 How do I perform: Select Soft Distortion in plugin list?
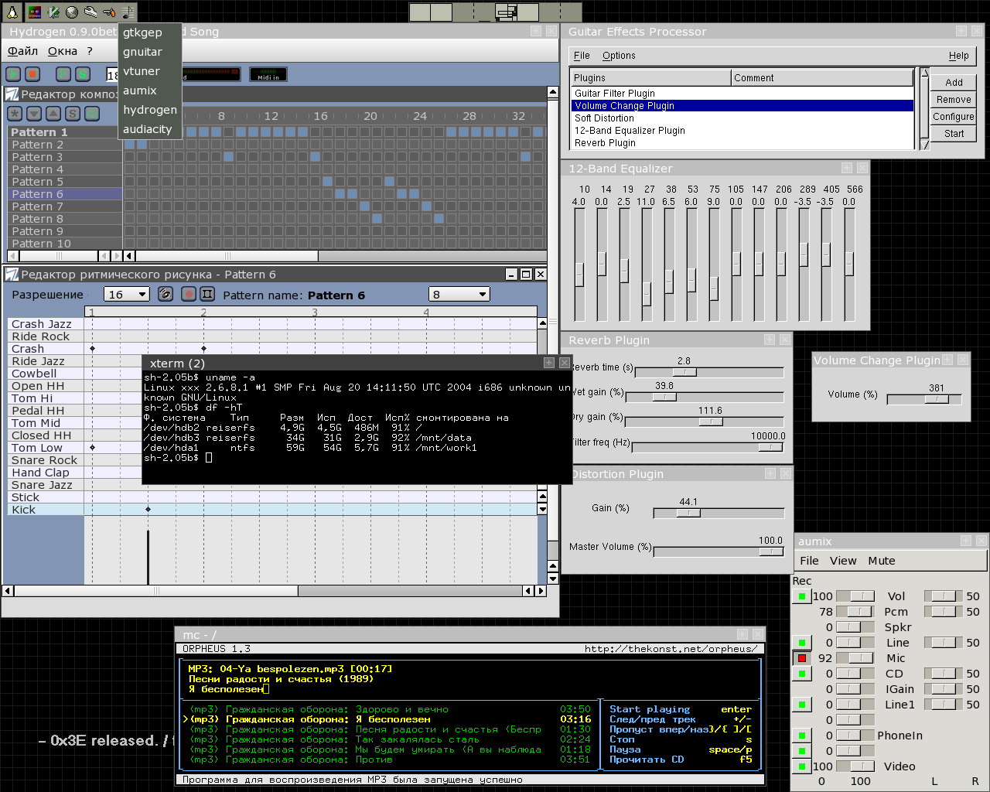(742, 118)
